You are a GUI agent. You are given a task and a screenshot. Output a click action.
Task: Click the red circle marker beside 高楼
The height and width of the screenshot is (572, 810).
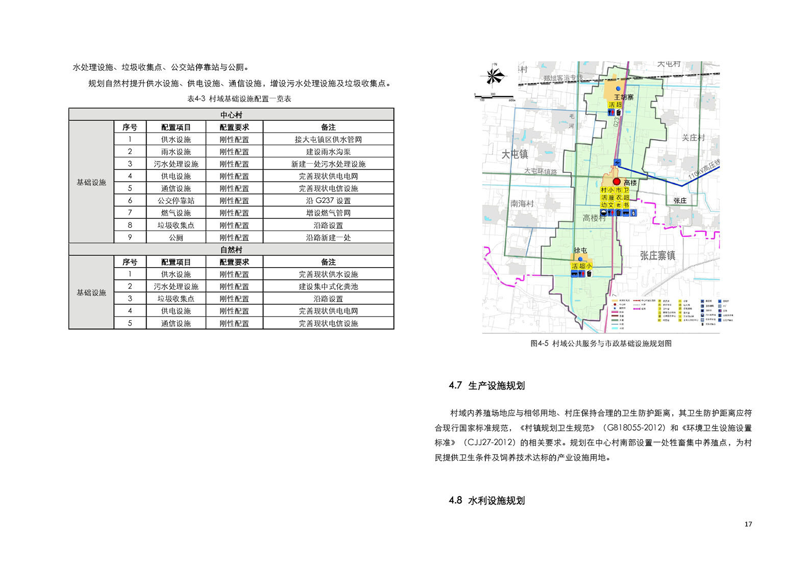coord(617,181)
